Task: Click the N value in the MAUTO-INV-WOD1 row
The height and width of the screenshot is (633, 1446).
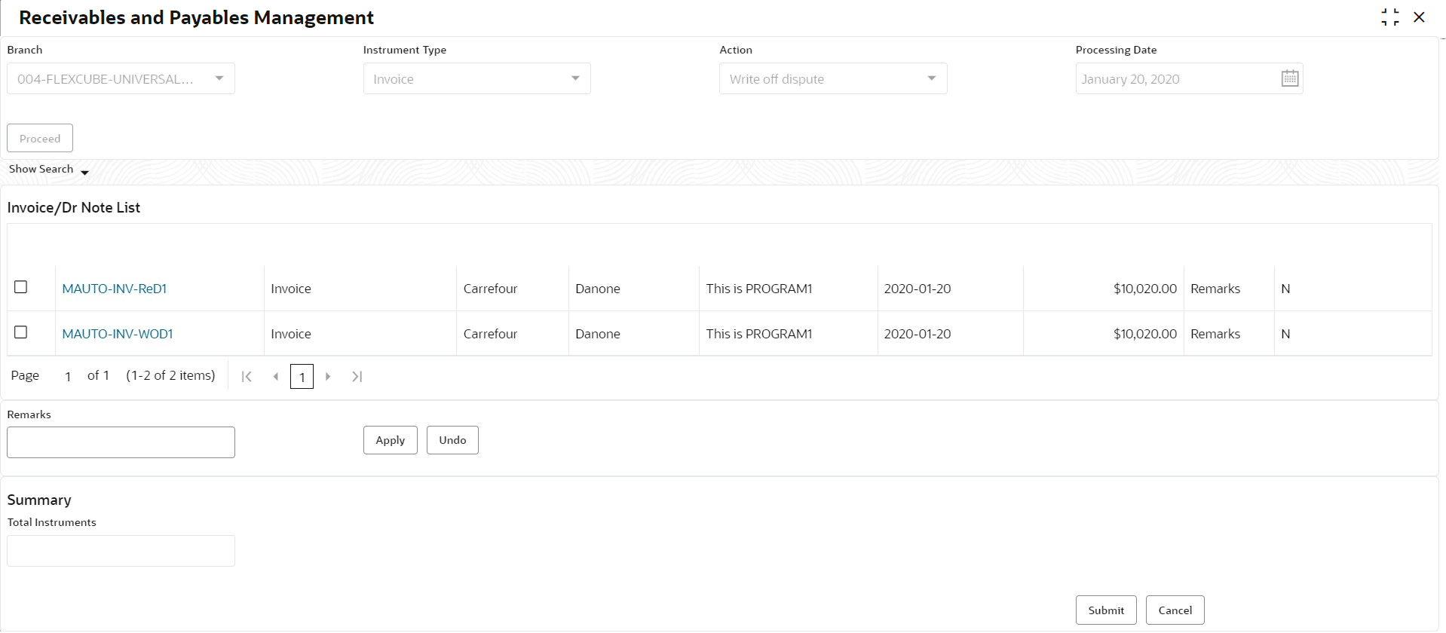Action: point(1285,334)
